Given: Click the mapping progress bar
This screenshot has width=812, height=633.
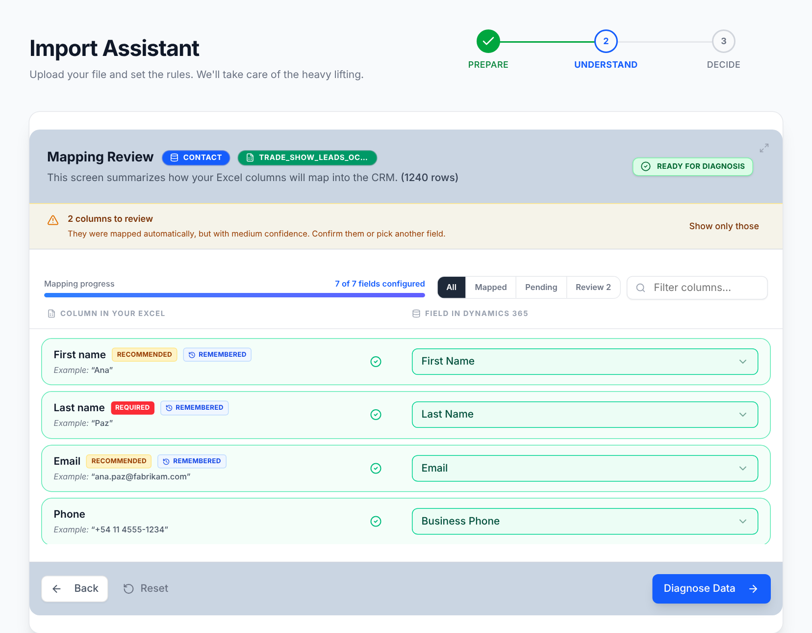Looking at the screenshot, I should click(234, 295).
